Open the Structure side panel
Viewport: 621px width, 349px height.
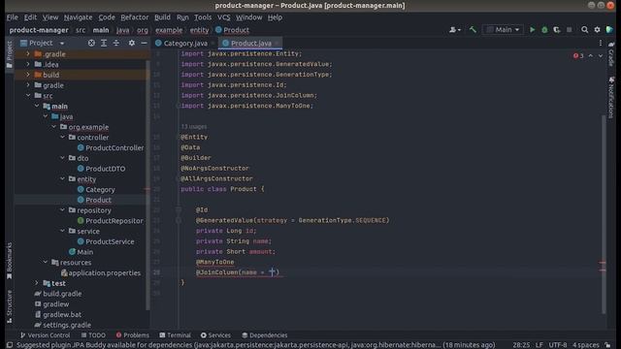tap(9, 306)
